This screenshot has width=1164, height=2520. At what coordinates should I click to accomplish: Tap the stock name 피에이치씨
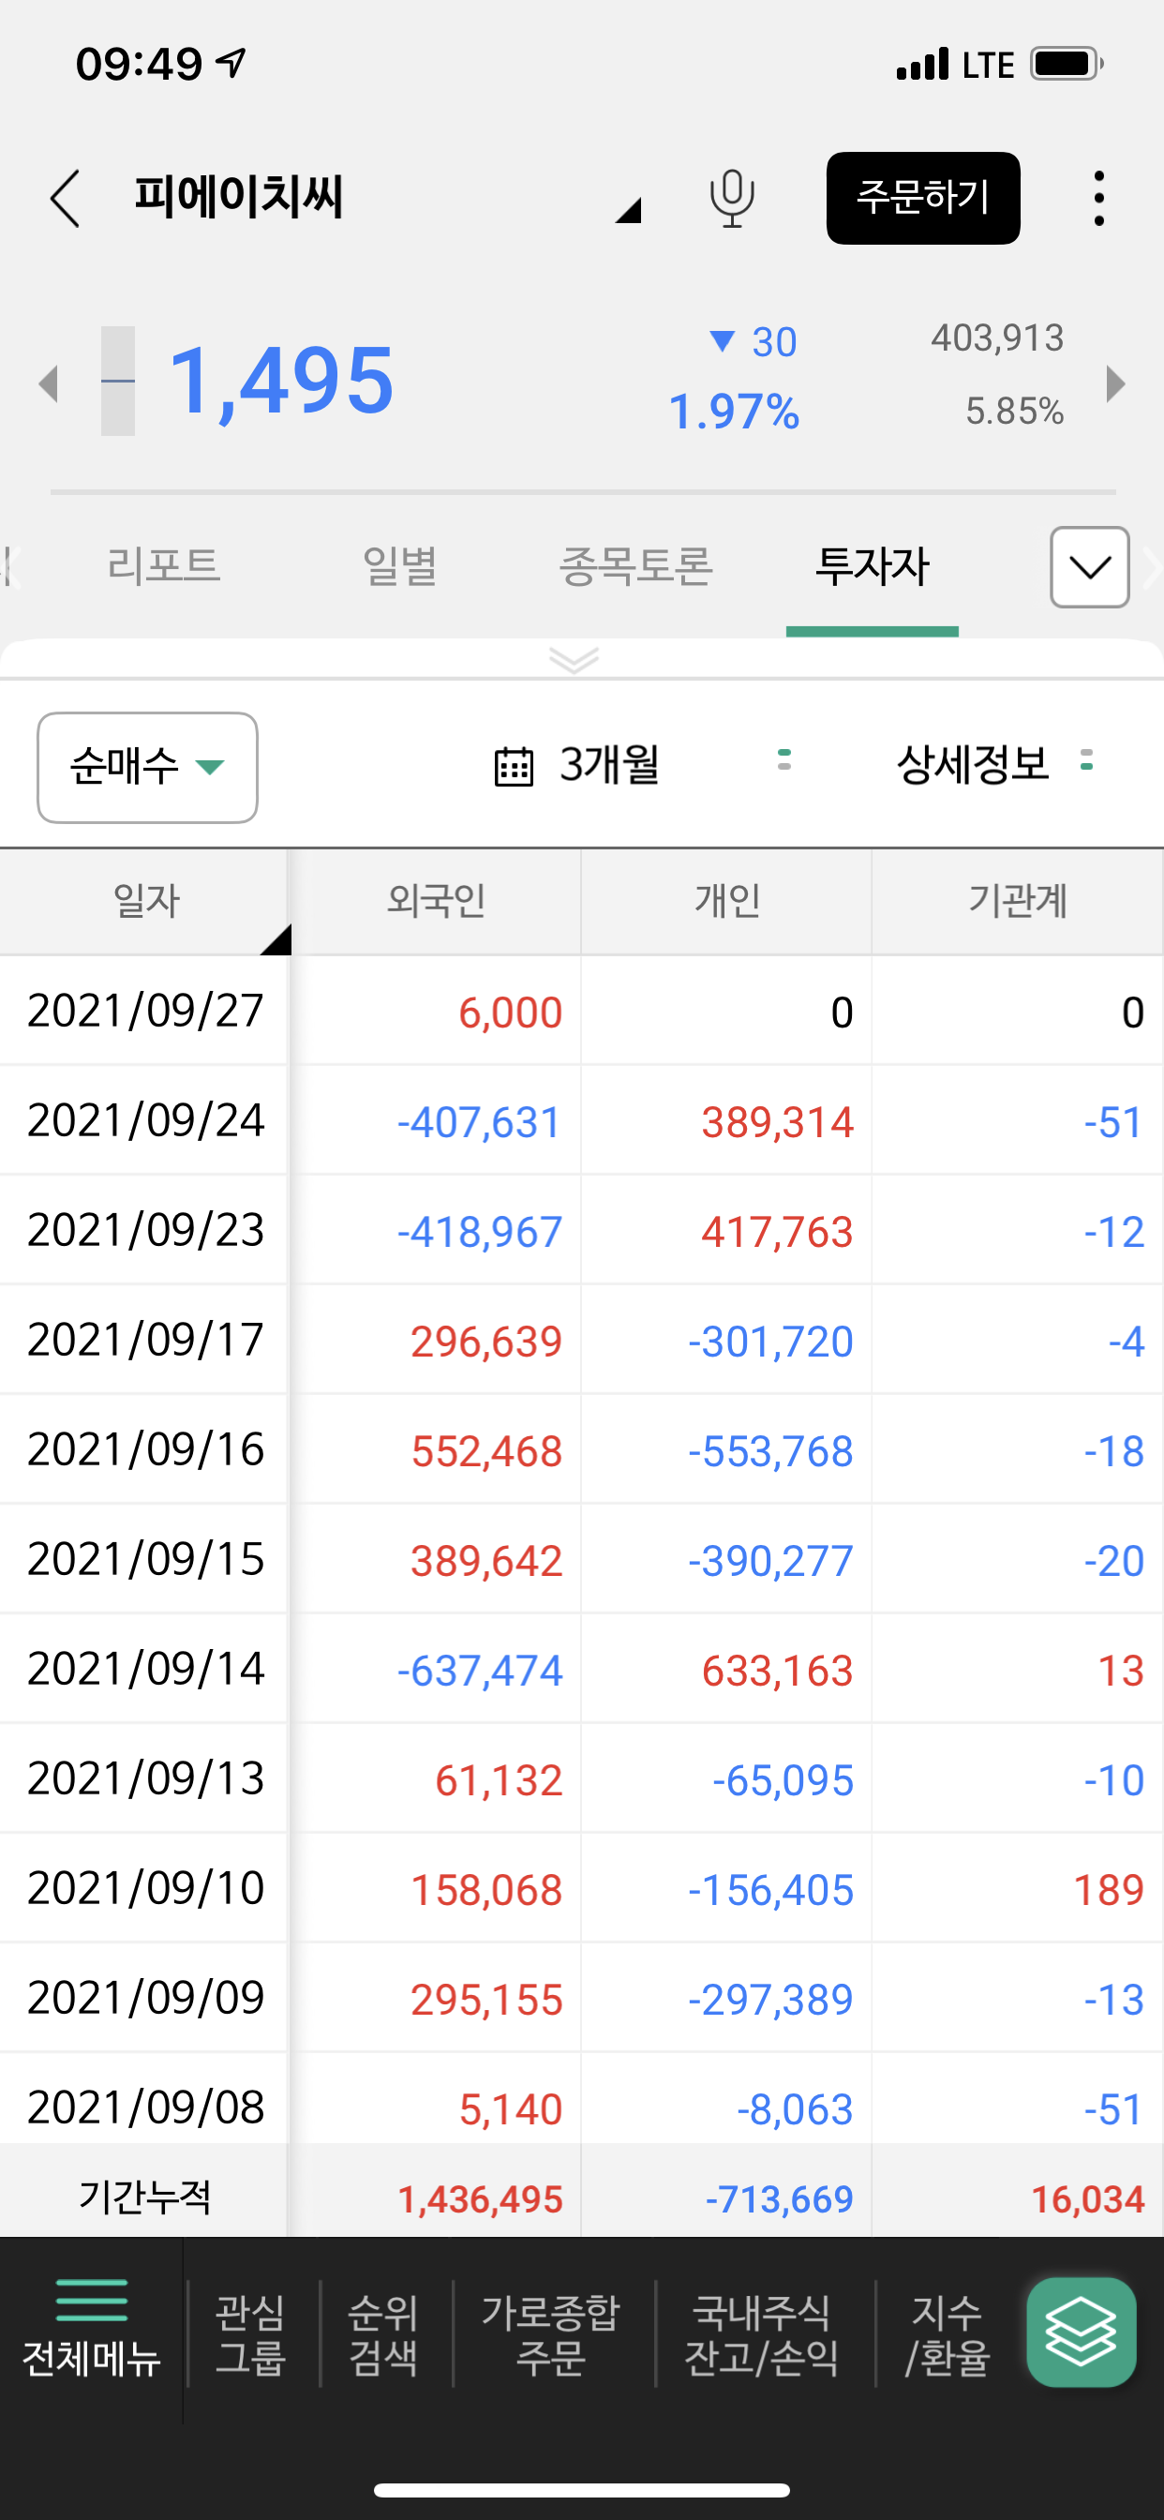238,197
